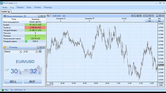Click the buy price 1,07 32 0 quote
The width and height of the screenshot is (166, 93).
click(32, 71)
